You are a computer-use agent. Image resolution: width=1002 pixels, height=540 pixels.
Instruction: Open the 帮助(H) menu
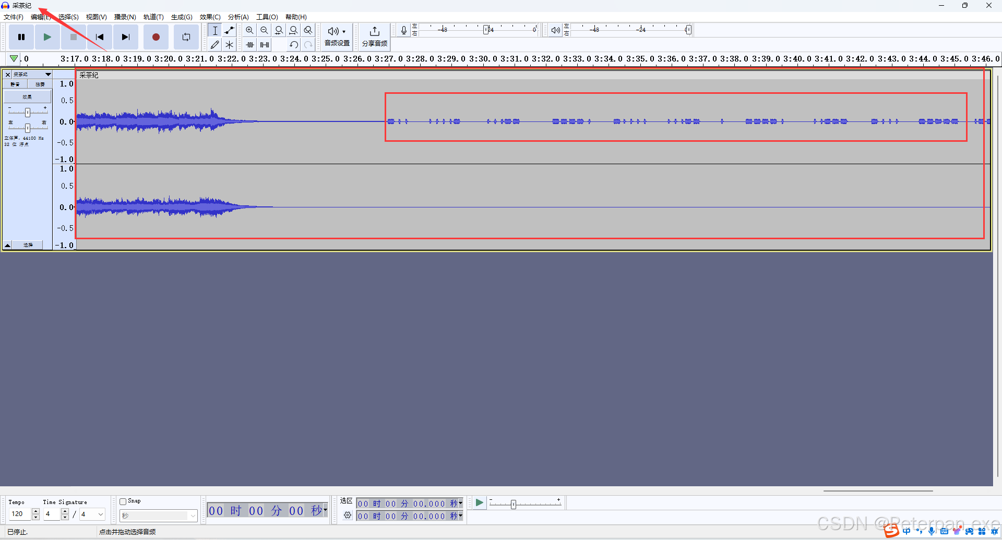coord(296,17)
